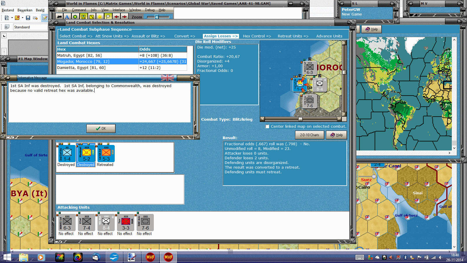Click the red speaker tray icon

pyautogui.click(x=391, y=257)
